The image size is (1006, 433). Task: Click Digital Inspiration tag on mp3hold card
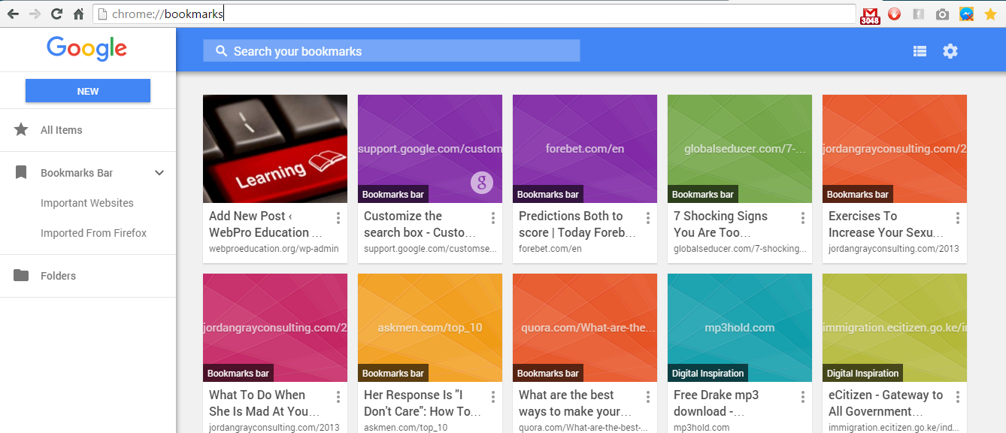pyautogui.click(x=708, y=373)
